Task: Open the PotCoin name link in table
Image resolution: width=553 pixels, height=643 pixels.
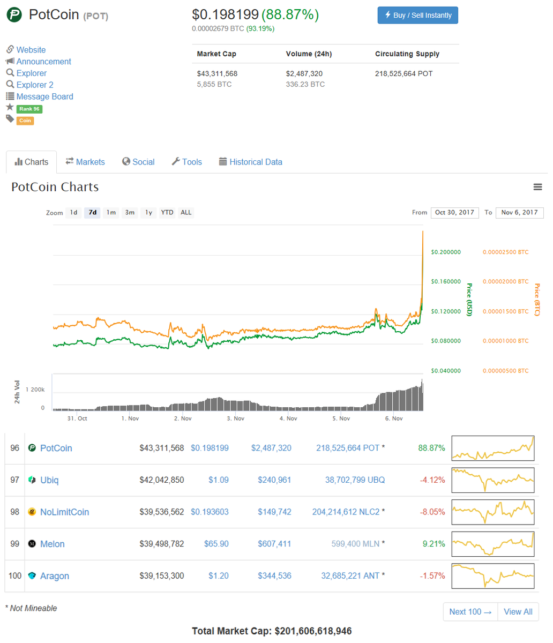Action: (56, 448)
